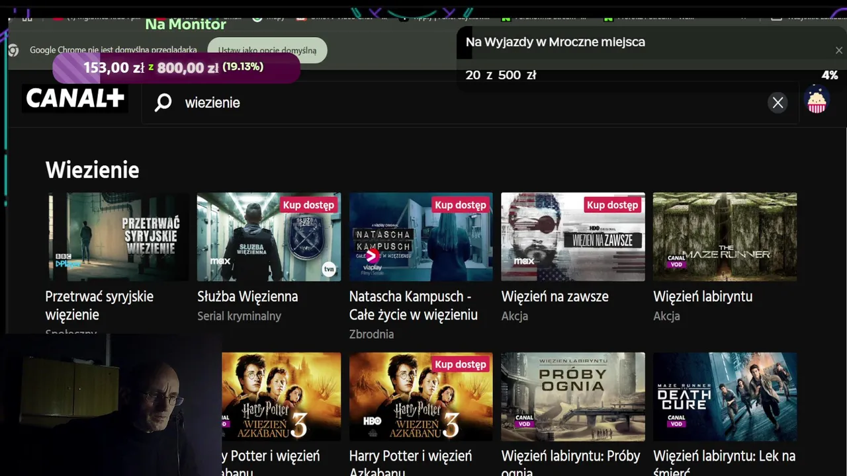Click the search magnifier icon

tap(163, 102)
